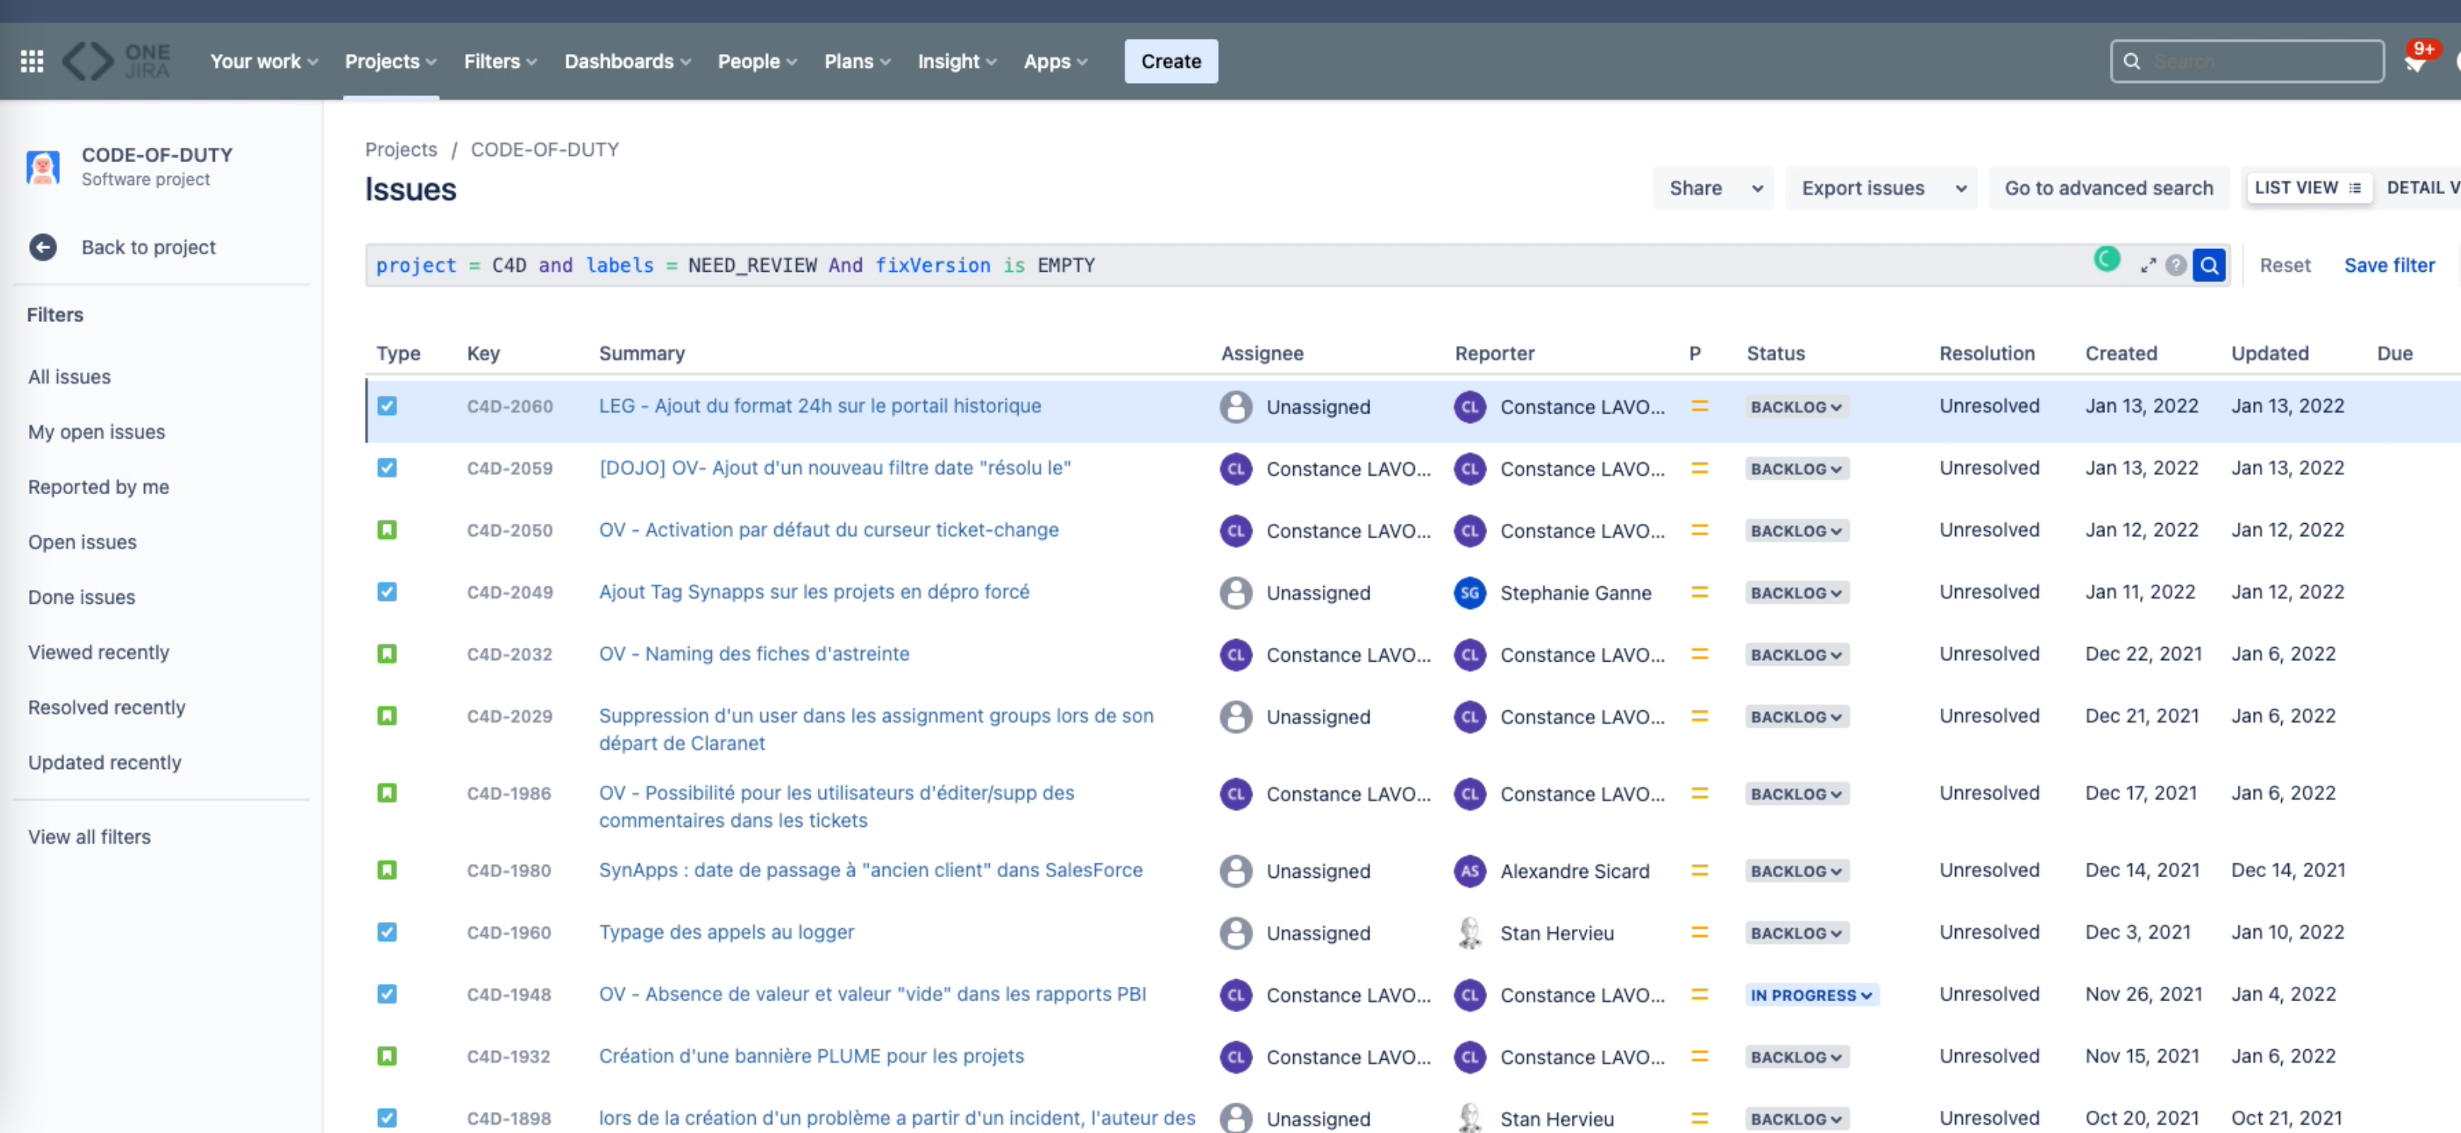
Task: Switch to List View layout
Action: [x=2306, y=188]
